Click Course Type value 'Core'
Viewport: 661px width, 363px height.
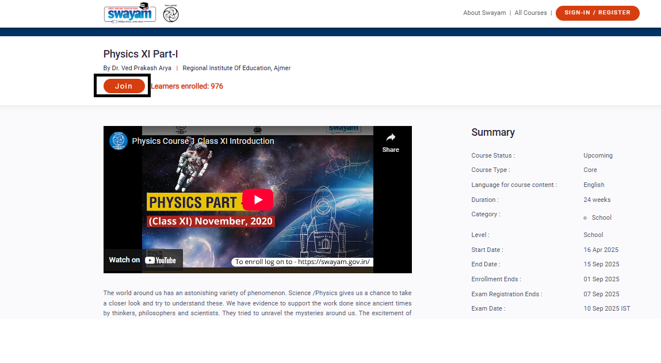(590, 170)
